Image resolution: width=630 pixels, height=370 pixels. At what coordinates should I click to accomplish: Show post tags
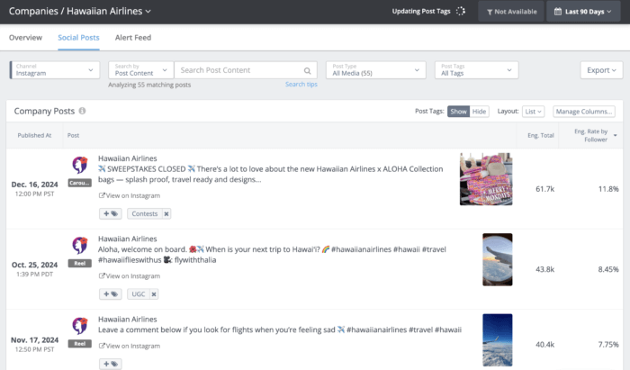458,112
